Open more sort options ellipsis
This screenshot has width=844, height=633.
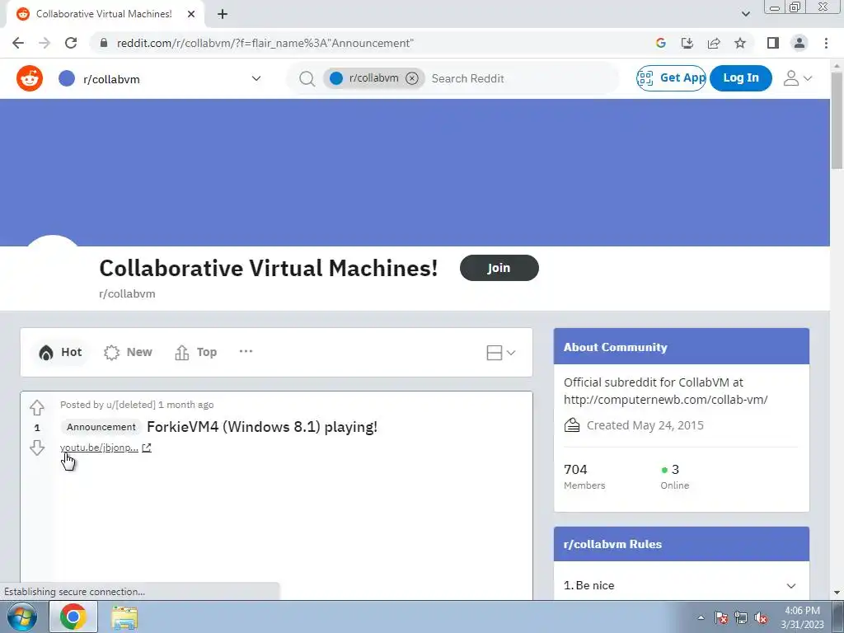tap(246, 351)
